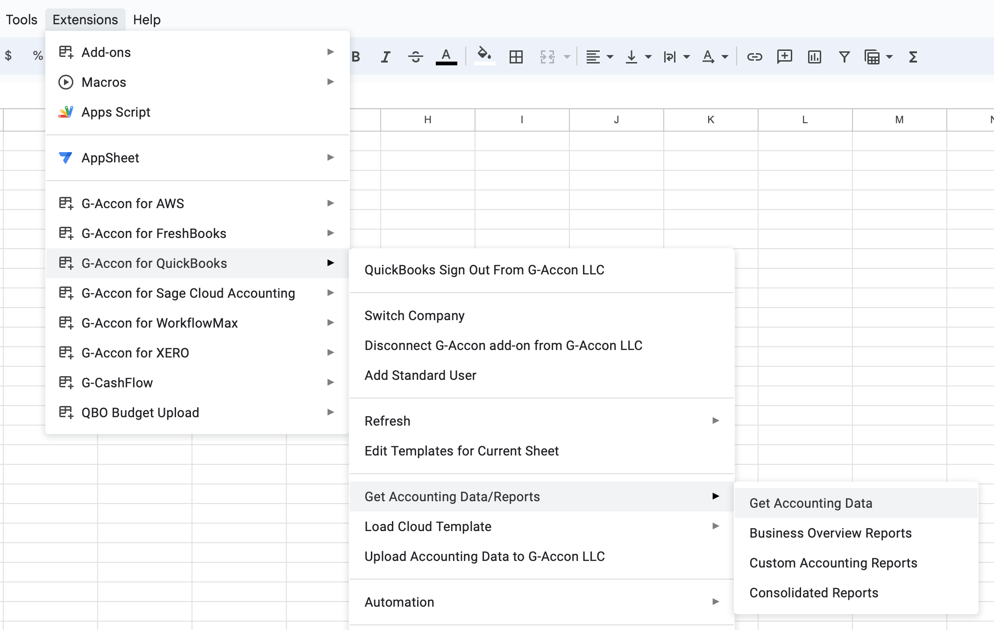Open the Macros submenu
Screen dimensions: 994x630
click(x=198, y=82)
